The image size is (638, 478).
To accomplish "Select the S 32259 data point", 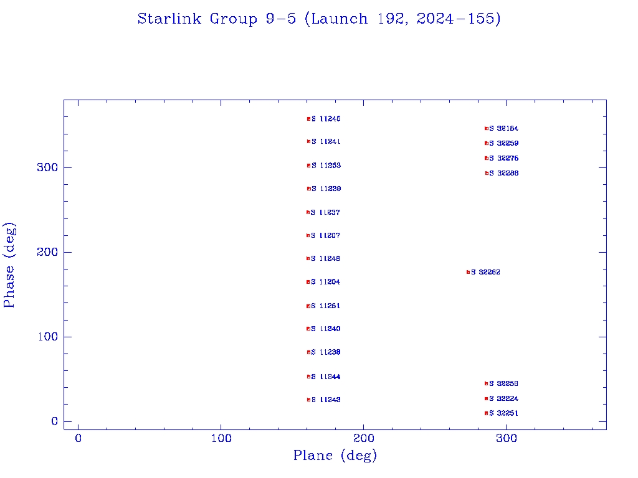I will pos(486,143).
